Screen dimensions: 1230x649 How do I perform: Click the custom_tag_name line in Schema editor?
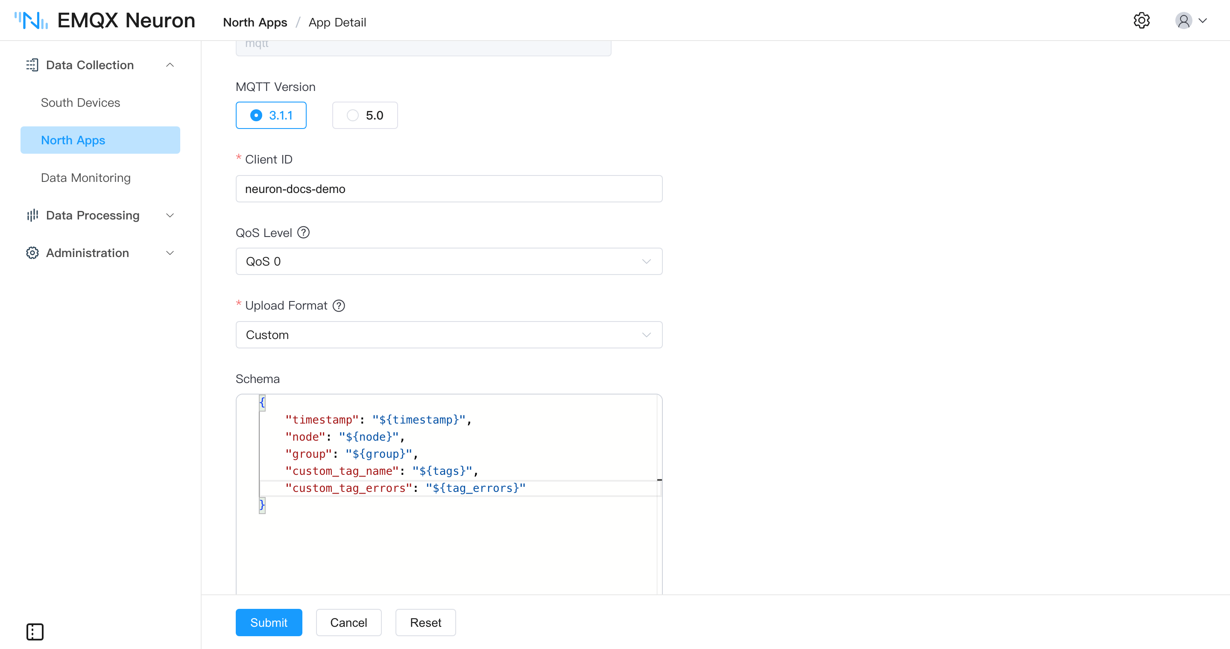pyautogui.click(x=381, y=471)
